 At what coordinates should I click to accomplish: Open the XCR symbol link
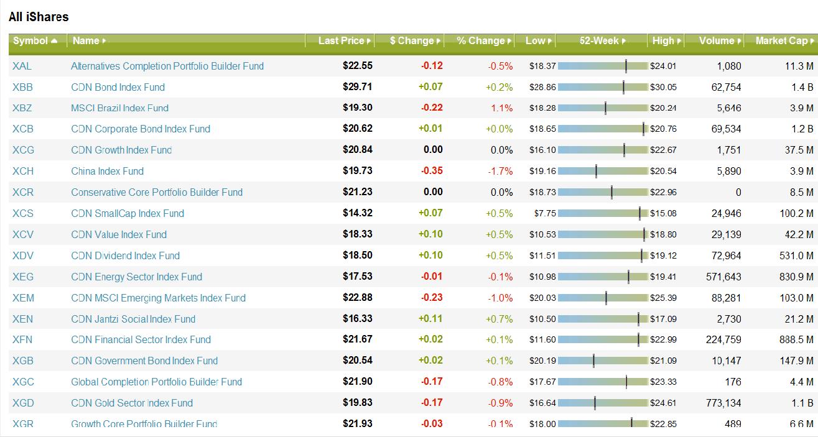[x=23, y=192]
